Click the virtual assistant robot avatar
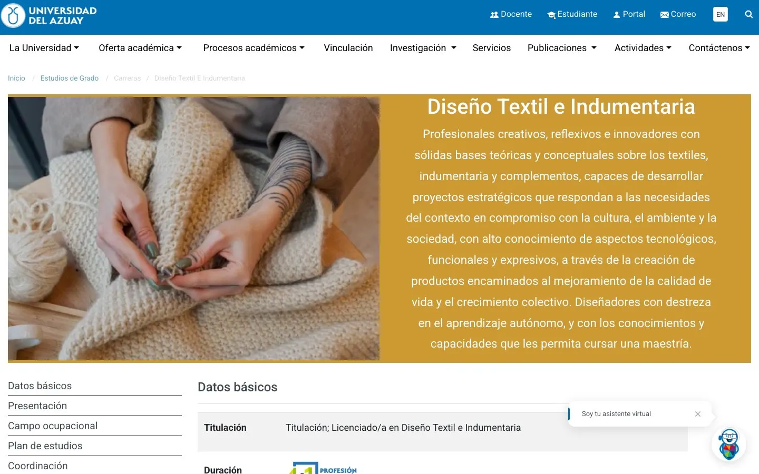The width and height of the screenshot is (759, 474). coord(729,445)
